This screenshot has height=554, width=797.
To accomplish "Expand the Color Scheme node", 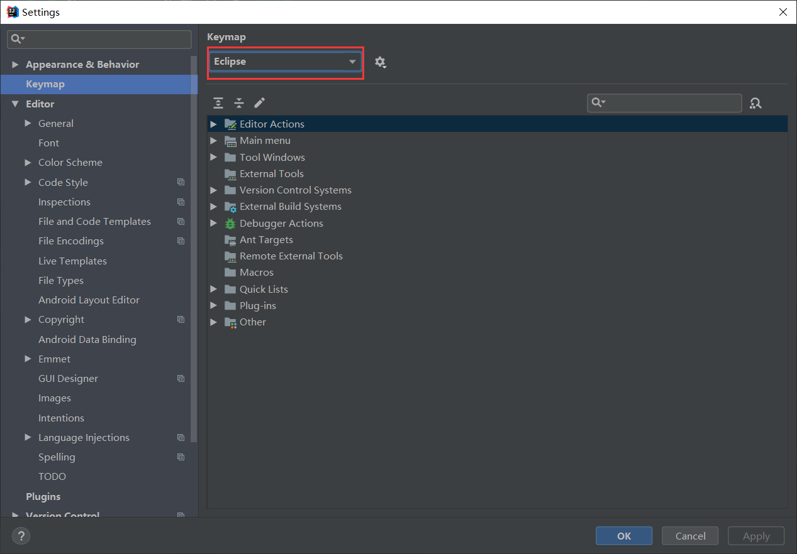I will pyautogui.click(x=28, y=163).
